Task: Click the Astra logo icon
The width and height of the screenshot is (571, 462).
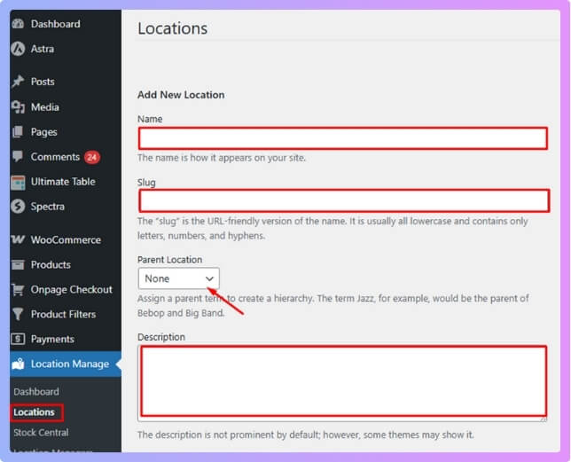Action: (x=18, y=49)
